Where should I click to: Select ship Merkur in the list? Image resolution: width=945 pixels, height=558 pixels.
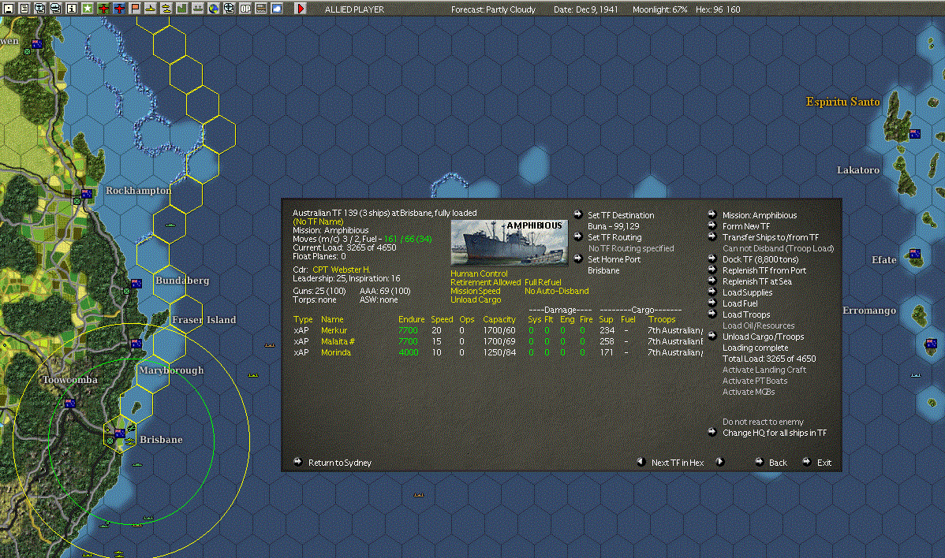point(334,330)
